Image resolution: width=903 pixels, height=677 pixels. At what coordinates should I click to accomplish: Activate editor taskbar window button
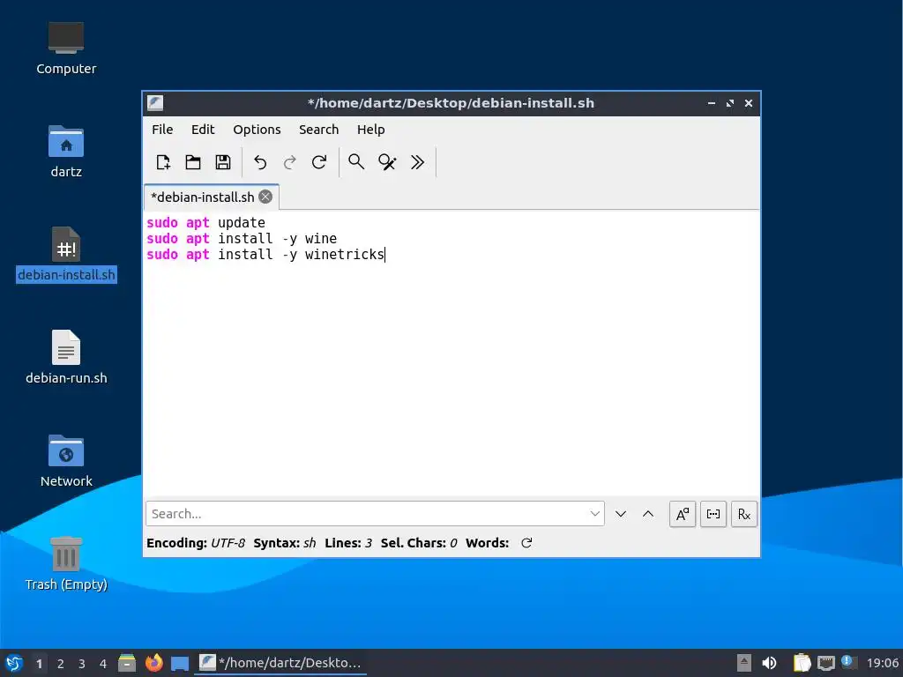point(281,663)
